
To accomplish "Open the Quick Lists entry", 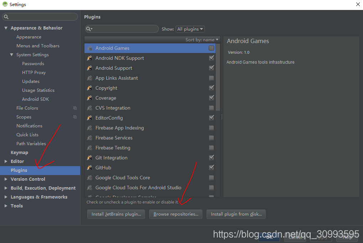I will (27, 135).
